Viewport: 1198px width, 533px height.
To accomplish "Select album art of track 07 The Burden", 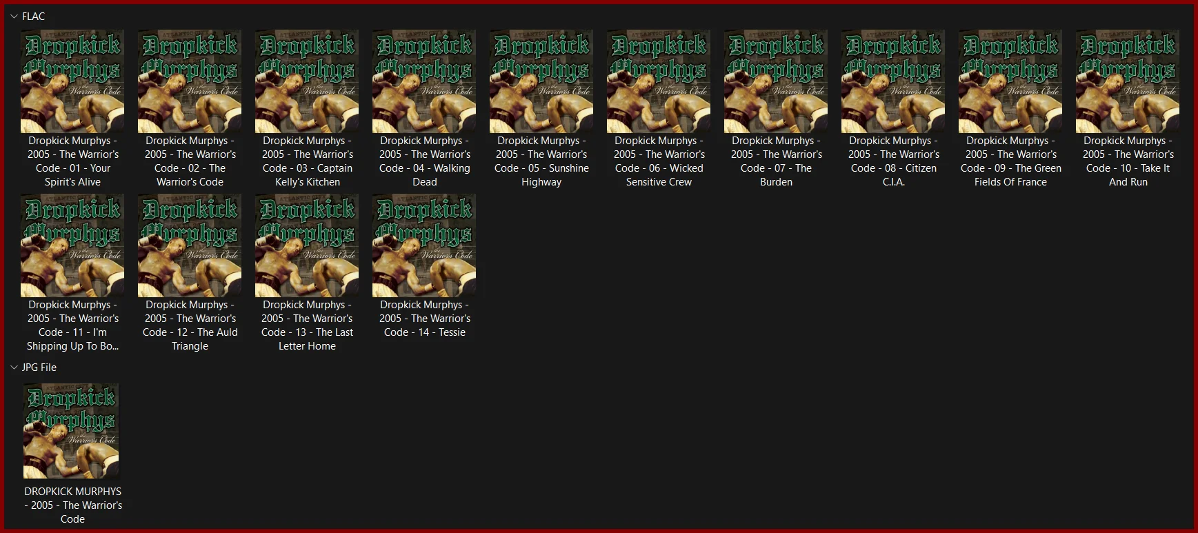I will tap(776, 81).
